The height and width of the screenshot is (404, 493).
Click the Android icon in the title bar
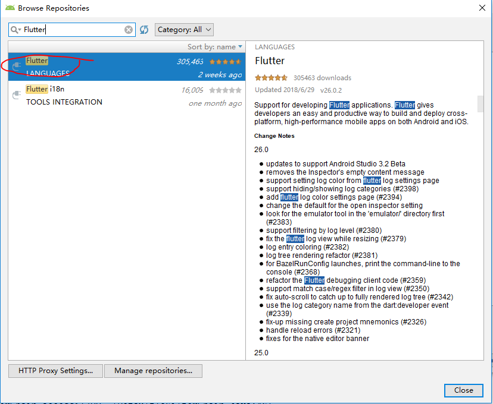[x=10, y=8]
